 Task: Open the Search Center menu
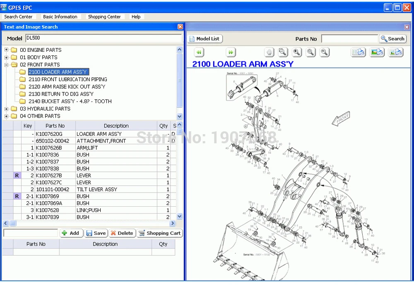pyautogui.click(x=18, y=17)
